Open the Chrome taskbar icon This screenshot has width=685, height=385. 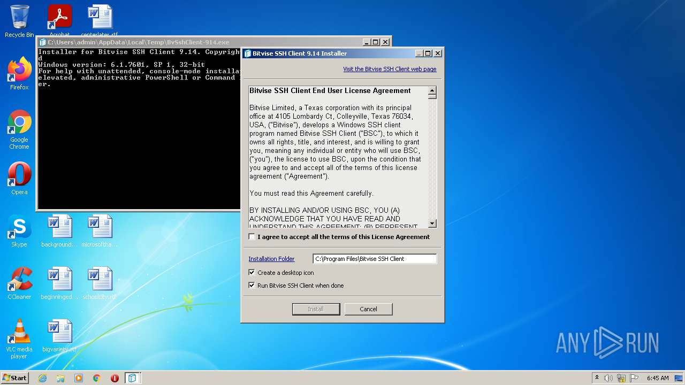tap(97, 378)
